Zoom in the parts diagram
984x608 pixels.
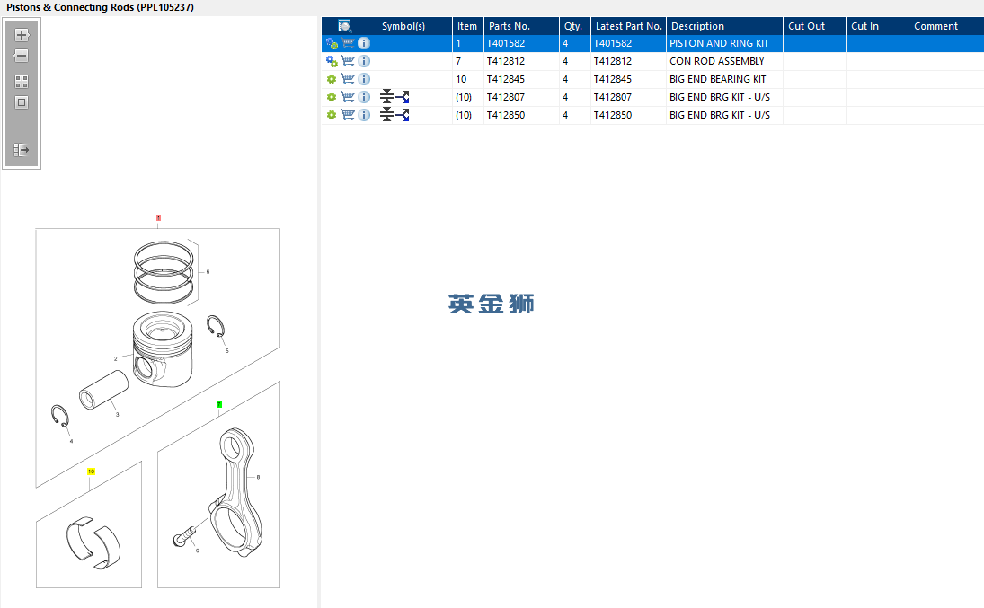[22, 35]
